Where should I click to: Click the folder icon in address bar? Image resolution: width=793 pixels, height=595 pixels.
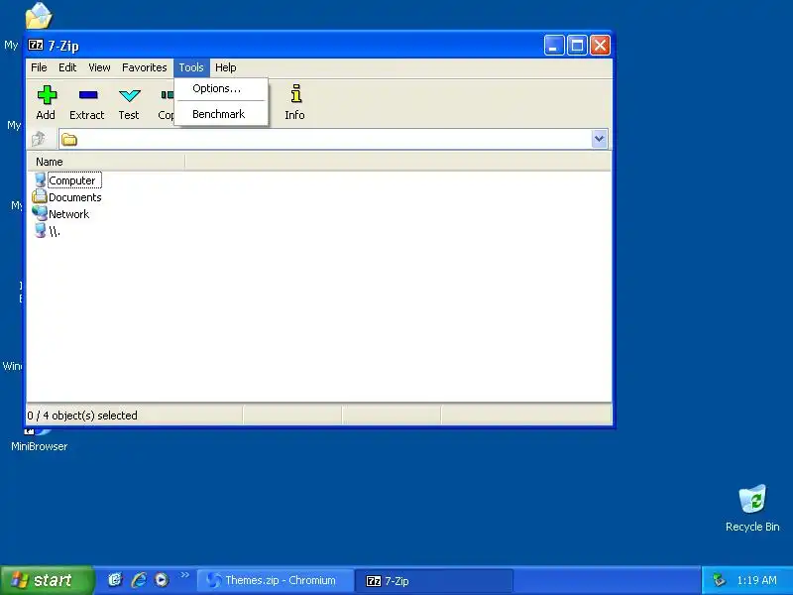click(69, 139)
